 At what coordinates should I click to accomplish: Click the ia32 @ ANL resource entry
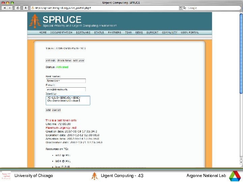point(63,155)
